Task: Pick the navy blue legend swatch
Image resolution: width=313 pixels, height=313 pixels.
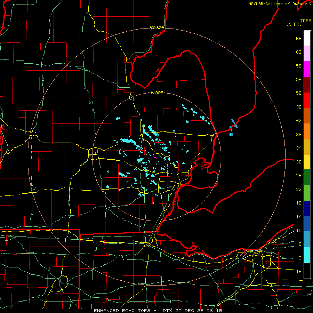Action: (x=307, y=208)
